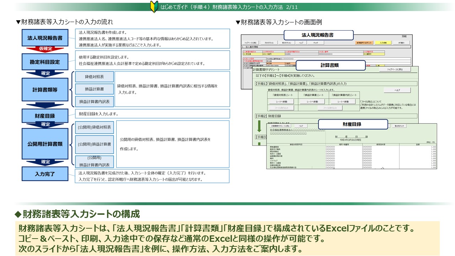This screenshot has width=455, height=256.
Task: Click the 確定 arrow below 勘定科目設定
Action: point(45,73)
